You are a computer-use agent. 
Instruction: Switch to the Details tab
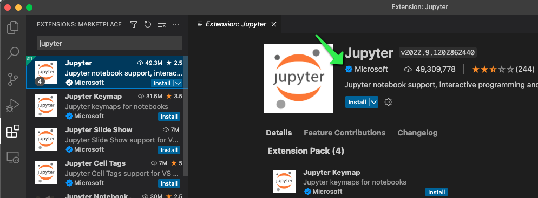(279, 133)
